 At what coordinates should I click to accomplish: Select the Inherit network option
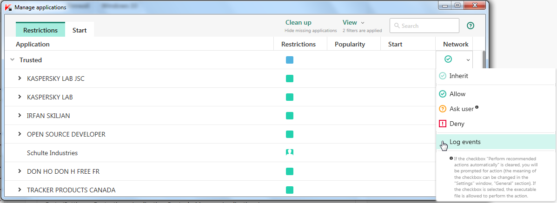(x=458, y=76)
